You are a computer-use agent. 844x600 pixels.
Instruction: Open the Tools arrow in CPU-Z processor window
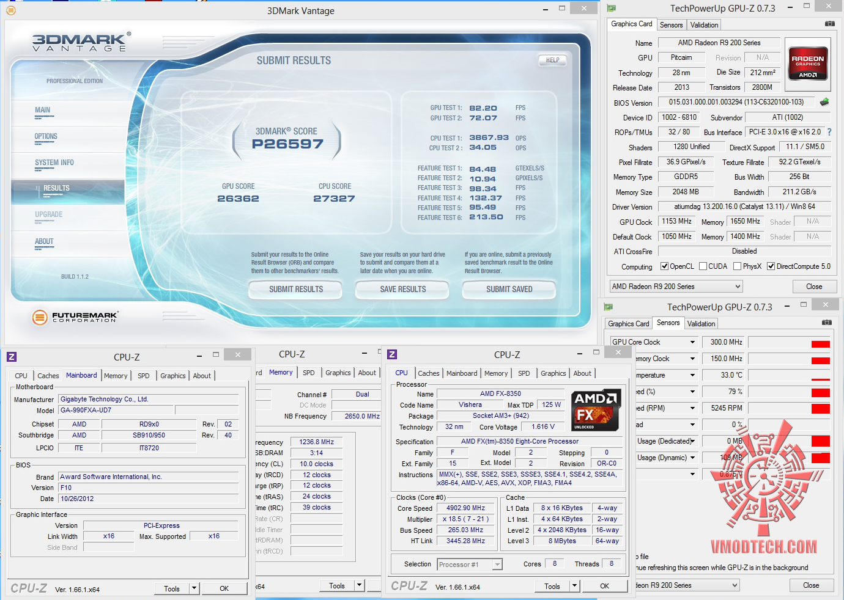click(x=574, y=586)
